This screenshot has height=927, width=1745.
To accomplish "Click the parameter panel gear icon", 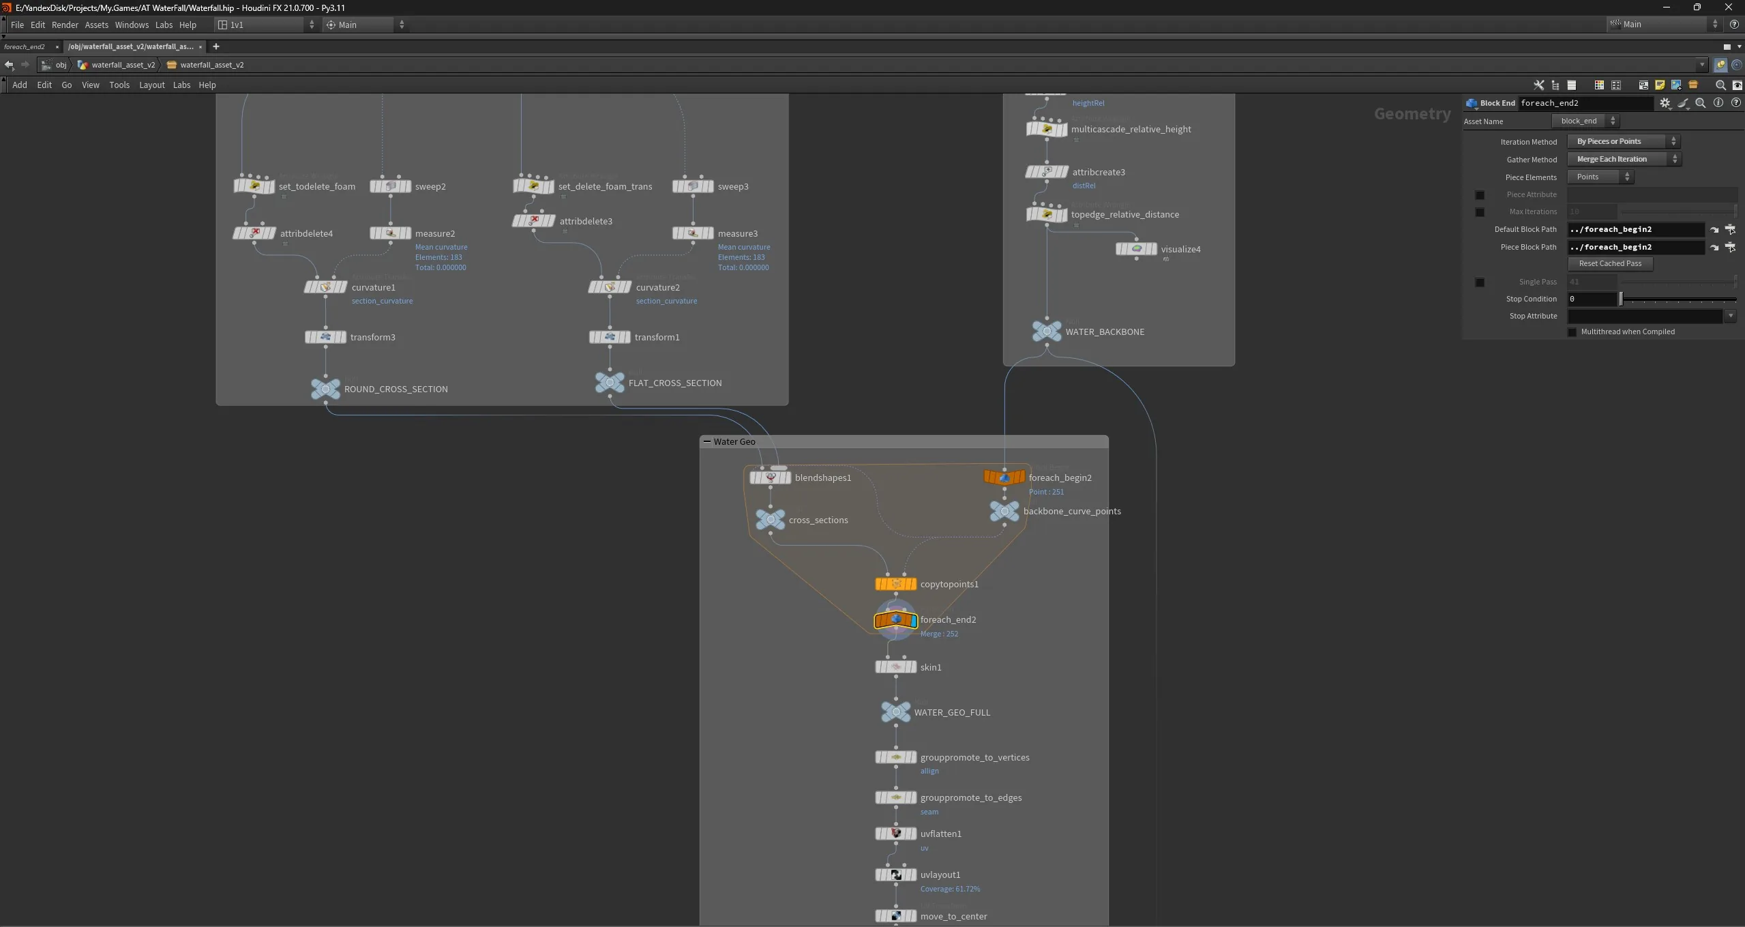I will pos(1665,103).
